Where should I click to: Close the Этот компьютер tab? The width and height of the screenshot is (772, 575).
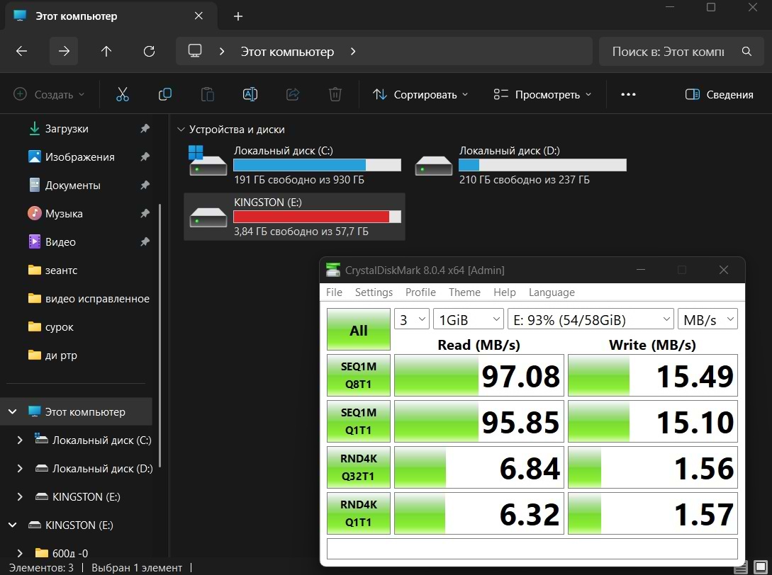[198, 16]
